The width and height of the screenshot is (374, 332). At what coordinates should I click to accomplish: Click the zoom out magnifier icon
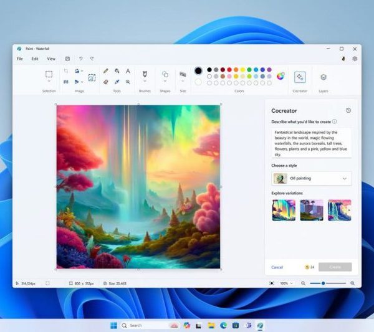(x=303, y=283)
